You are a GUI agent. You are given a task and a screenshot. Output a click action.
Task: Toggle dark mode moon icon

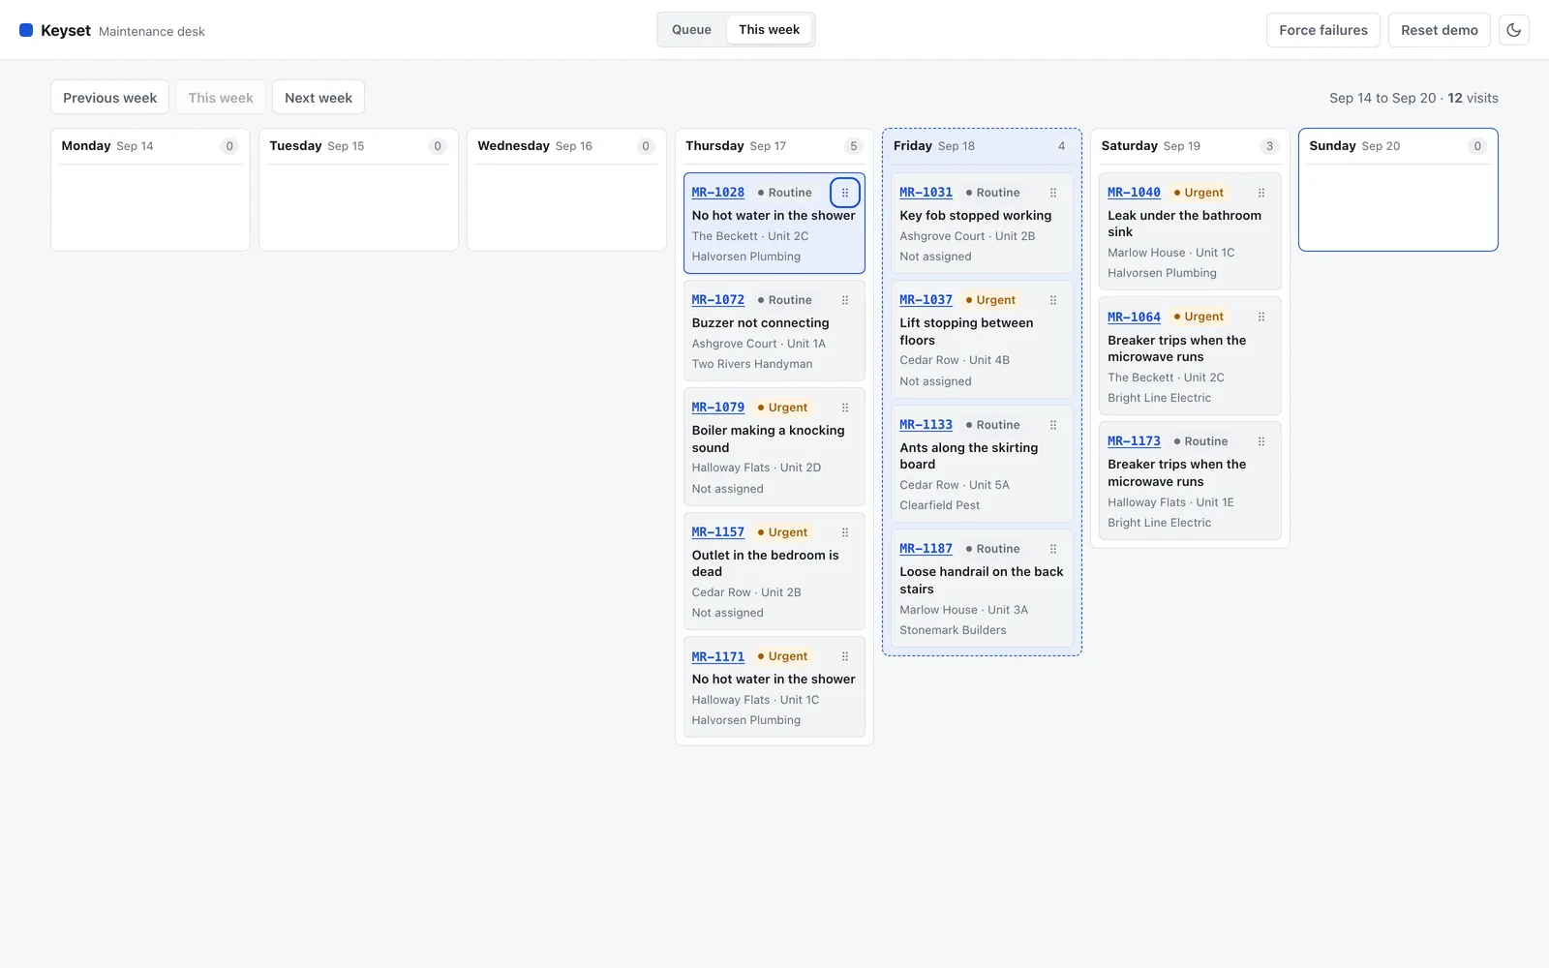[x=1514, y=30]
